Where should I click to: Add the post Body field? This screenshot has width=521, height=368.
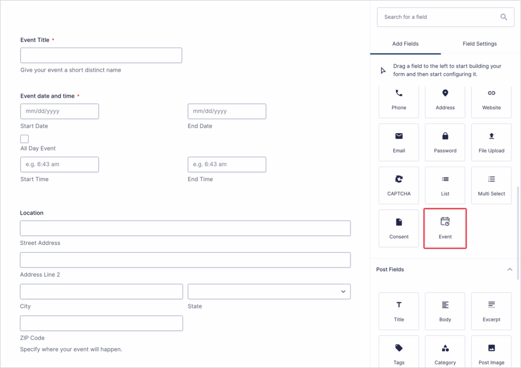tap(445, 311)
